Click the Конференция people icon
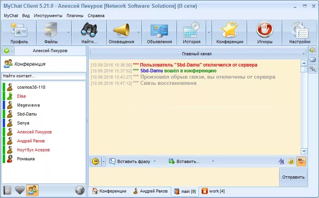319x198 pixels. pos(8,64)
